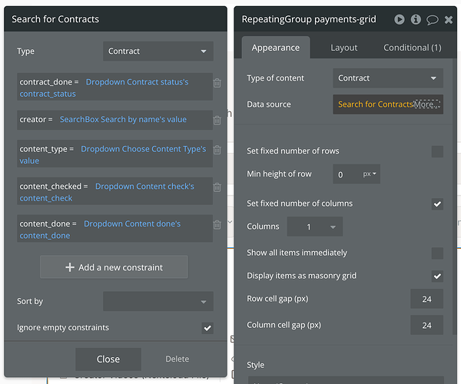
Task: Expand the Sort by dropdown
Action: [x=158, y=302]
